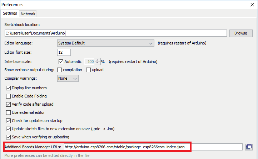258x159 pixels.
Task: Enable verbose output during compilation
Action: (59, 70)
